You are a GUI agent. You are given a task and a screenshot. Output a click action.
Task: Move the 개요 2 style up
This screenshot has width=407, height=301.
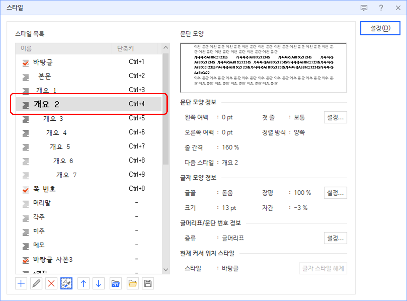[83, 283]
